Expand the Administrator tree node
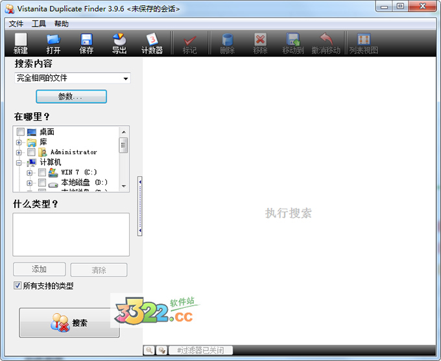This screenshot has width=441, height=361. click(x=19, y=153)
